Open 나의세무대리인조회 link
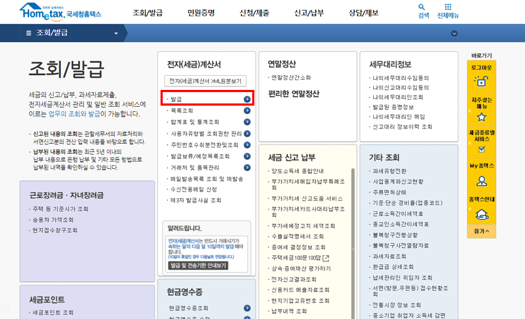Viewport: 525px width, 319px height. 398,97
